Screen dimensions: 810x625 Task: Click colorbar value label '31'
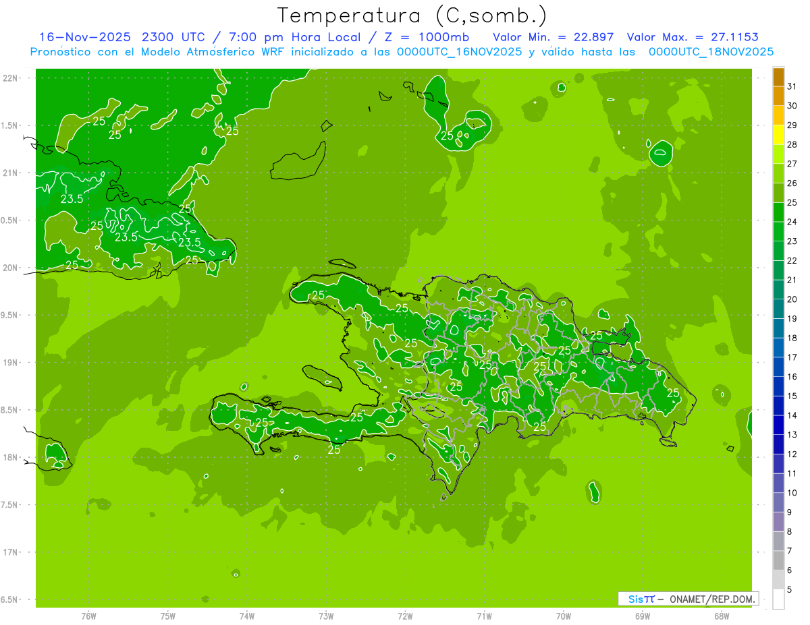coord(792,86)
